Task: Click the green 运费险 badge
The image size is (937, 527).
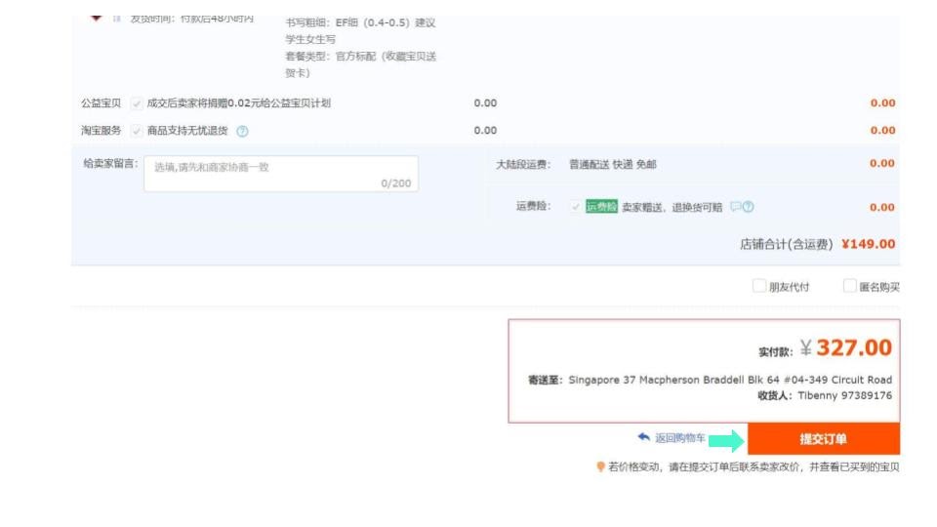Action: (x=601, y=207)
